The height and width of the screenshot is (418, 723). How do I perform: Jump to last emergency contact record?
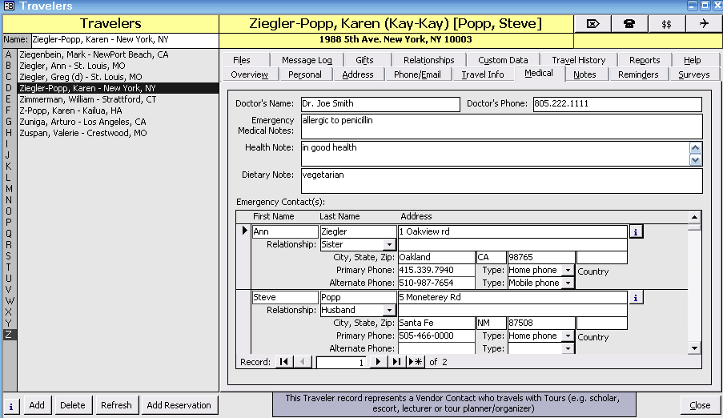coord(396,362)
